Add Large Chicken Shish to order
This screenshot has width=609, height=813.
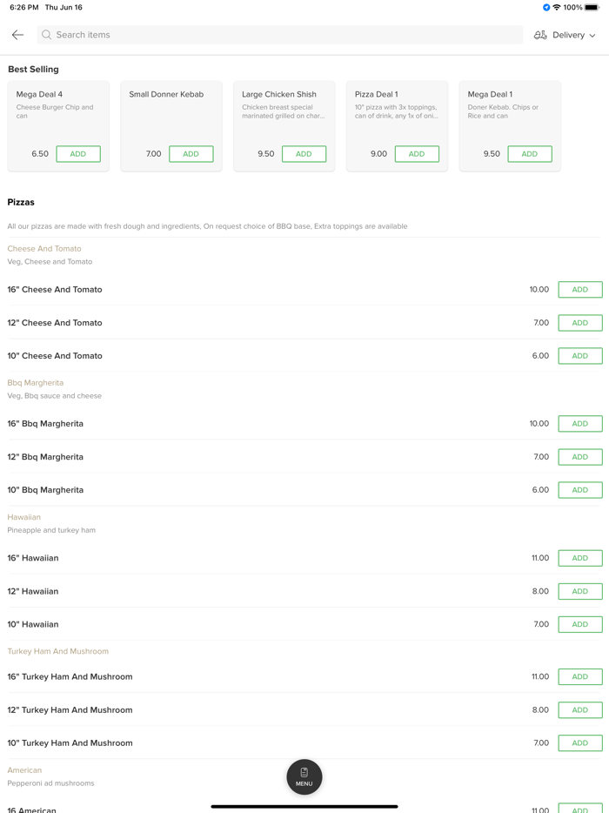[304, 154]
